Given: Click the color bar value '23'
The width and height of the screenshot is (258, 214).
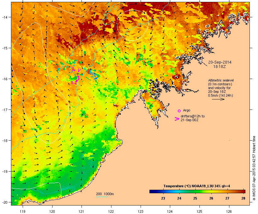Looking at the screenshot, I should (163, 198).
